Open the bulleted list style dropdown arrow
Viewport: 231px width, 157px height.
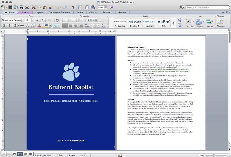[x=69, y=20]
